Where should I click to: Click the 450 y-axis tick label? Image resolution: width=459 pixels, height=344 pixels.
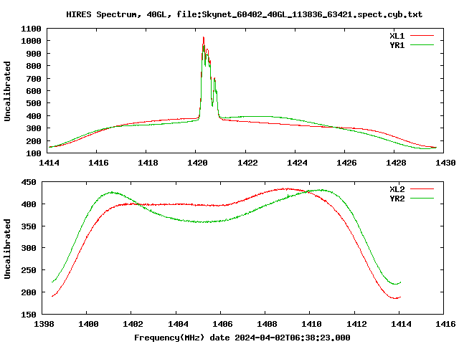coord(29,182)
